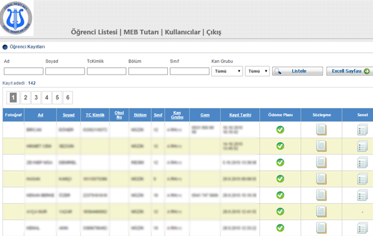Click the school lyre logo
The width and height of the screenshot is (373, 236).
point(16,18)
